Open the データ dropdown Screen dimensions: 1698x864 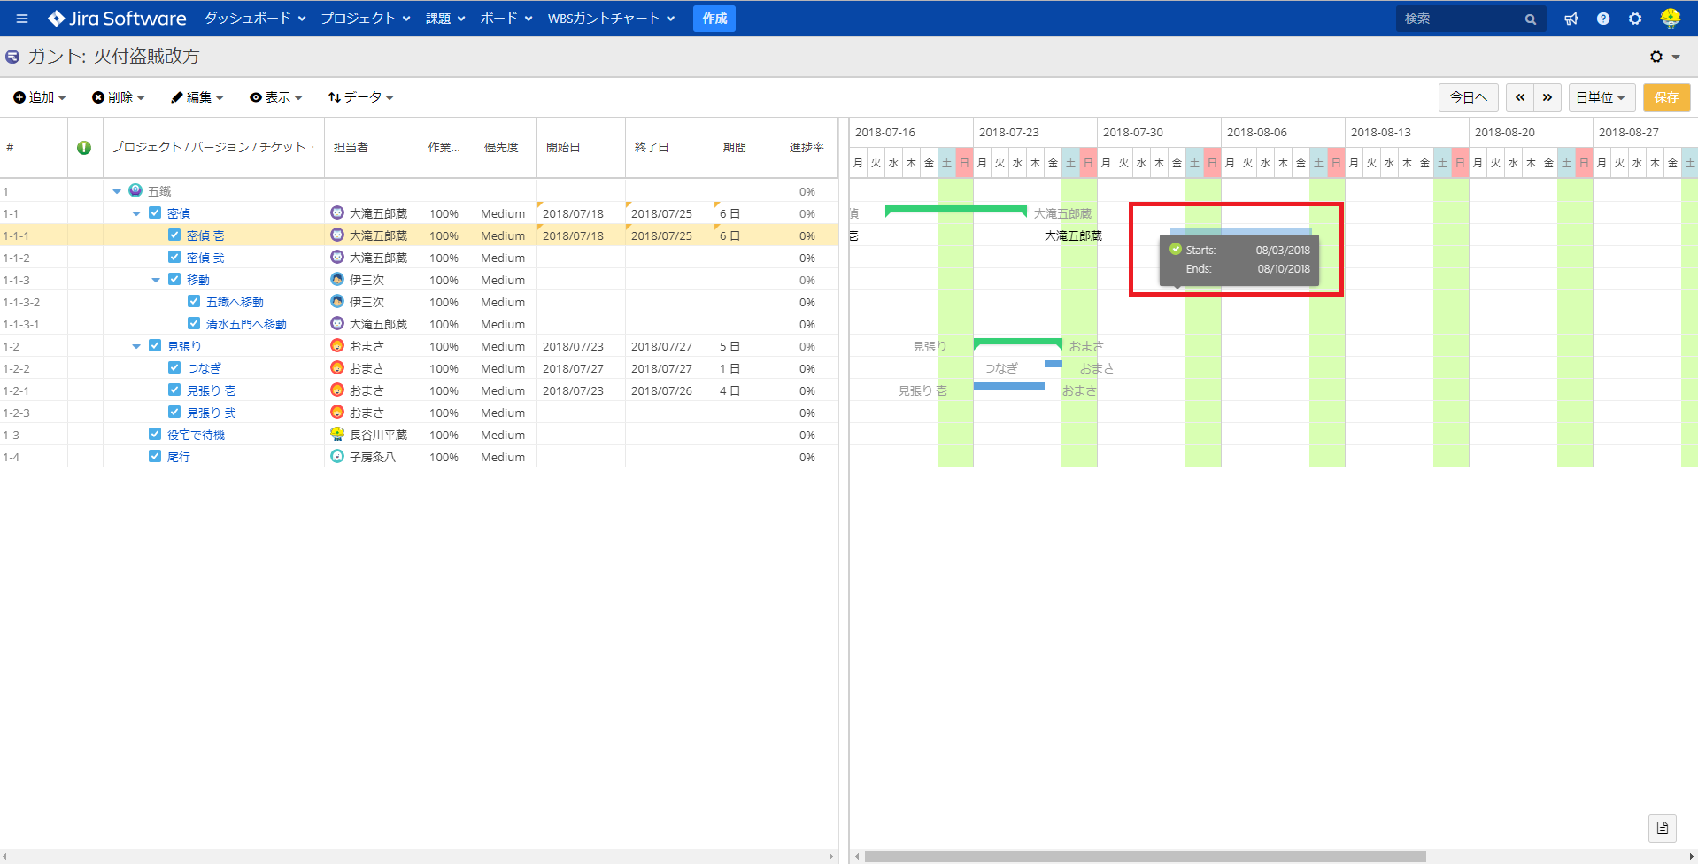[x=361, y=97]
